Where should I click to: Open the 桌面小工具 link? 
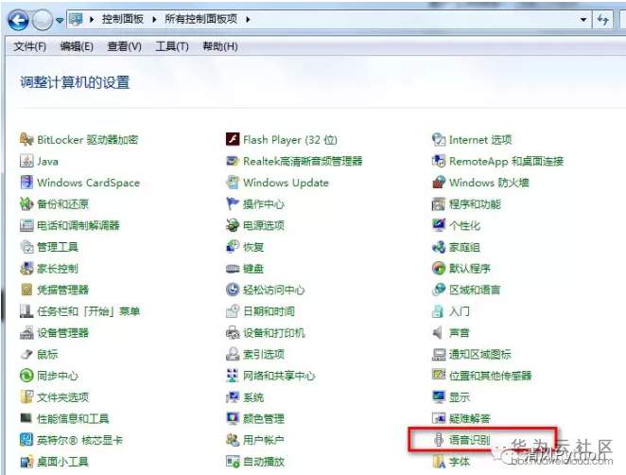(62, 462)
